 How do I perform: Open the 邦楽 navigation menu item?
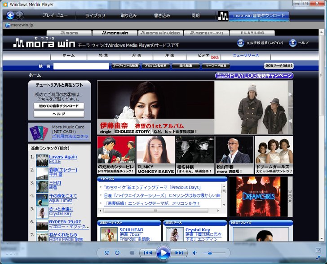[x=137, y=56]
